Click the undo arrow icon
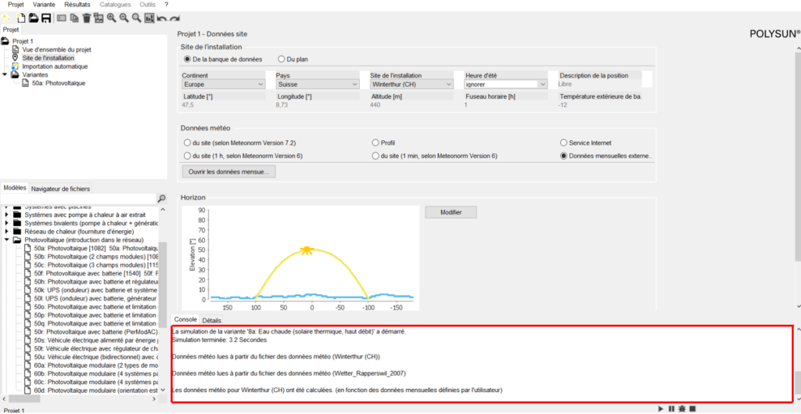Screen dimensions: 801x414 (x=162, y=17)
